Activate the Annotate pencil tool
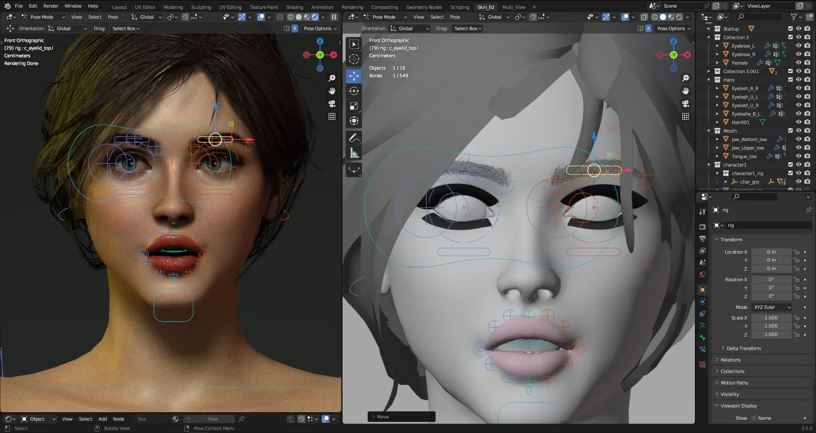The width and height of the screenshot is (816, 433). pyautogui.click(x=354, y=138)
